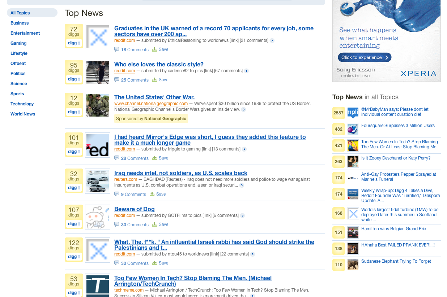Screen dimensions: 447x297
Task: Click comment bubble icon for Graduates in UK story
Action: (x=116, y=49)
